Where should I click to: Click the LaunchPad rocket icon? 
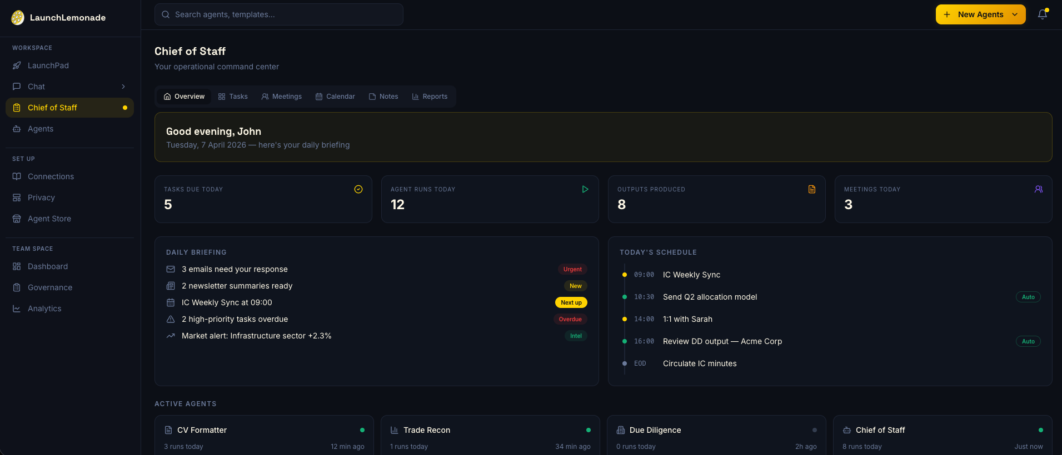pyautogui.click(x=17, y=65)
